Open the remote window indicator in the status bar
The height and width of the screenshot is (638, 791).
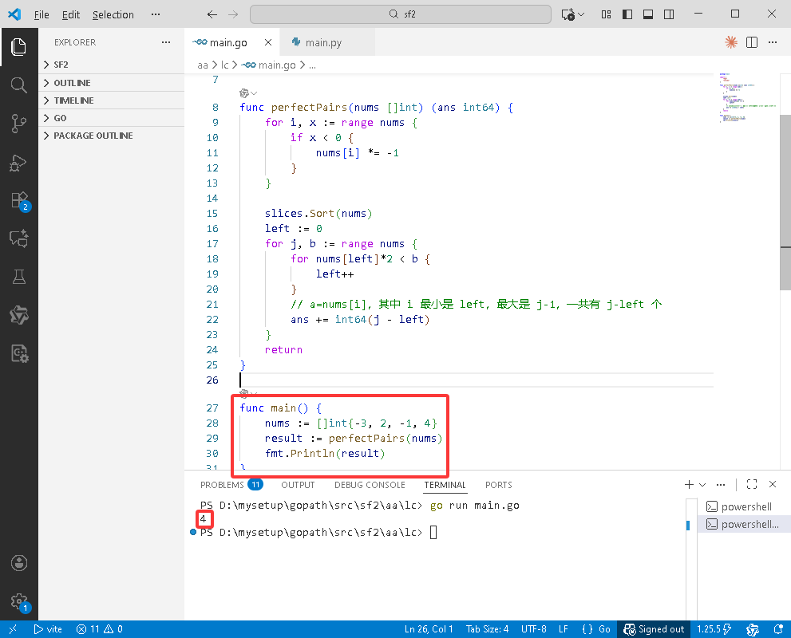pos(13,629)
